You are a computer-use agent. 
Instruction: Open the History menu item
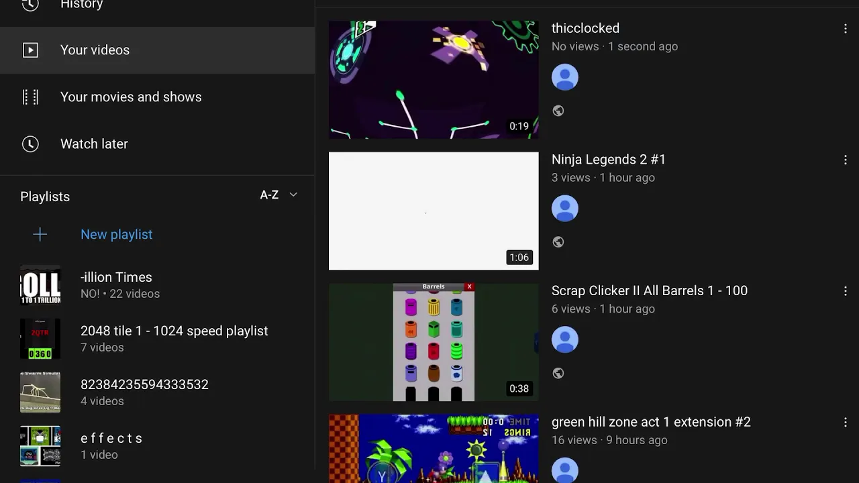157,7
